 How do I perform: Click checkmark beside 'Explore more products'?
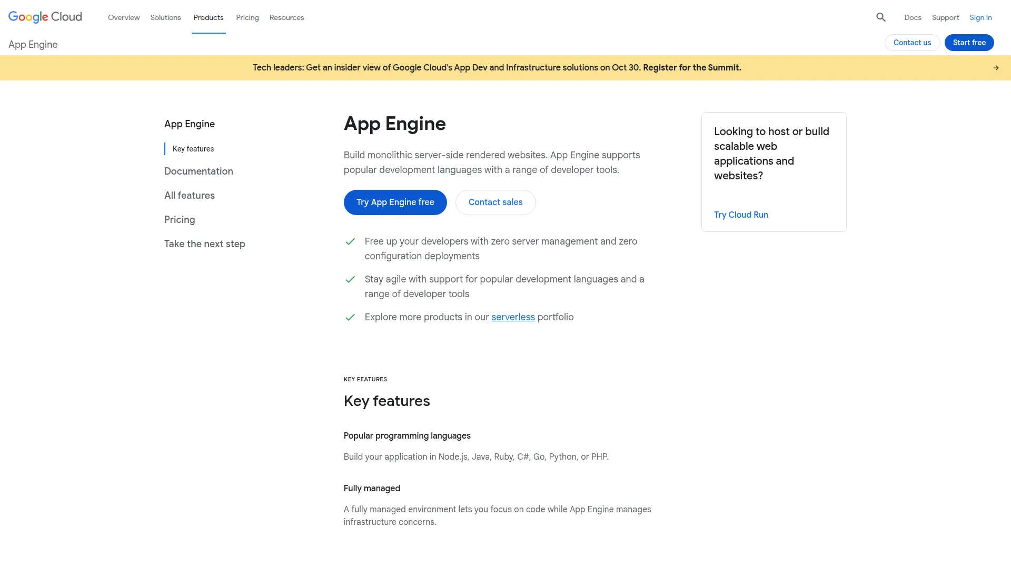350,318
